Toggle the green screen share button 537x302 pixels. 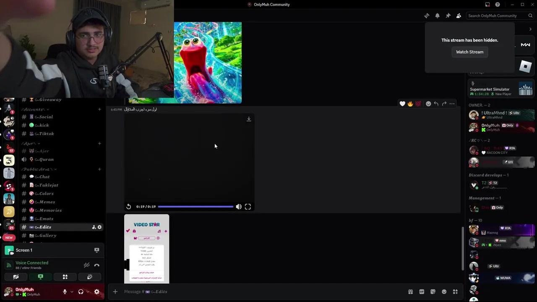point(40,277)
